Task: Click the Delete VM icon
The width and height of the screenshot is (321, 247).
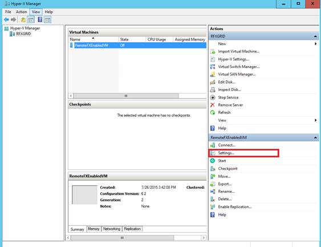Action: 213,199
